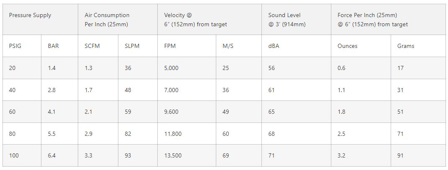
Task: Click the BAR column subheader
Action: coord(54,46)
